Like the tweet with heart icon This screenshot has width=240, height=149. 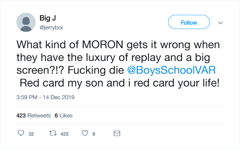pyautogui.click(x=85, y=133)
